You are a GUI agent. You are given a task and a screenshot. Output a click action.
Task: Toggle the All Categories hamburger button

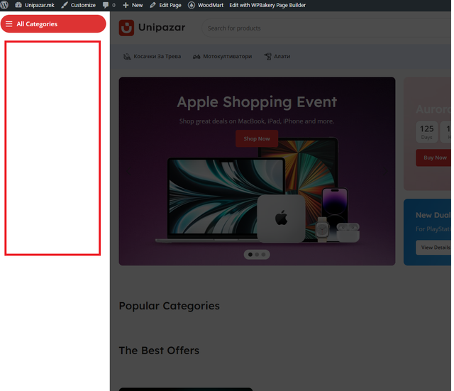[53, 23]
